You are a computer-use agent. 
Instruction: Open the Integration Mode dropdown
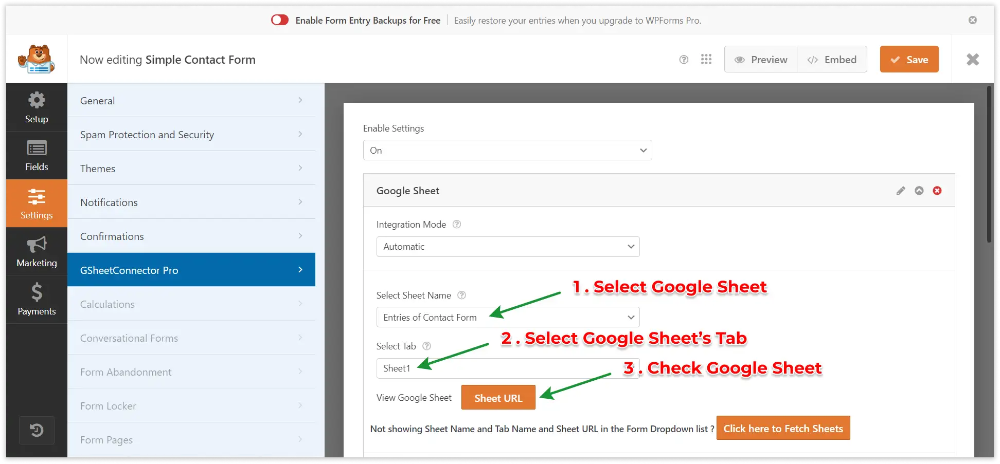coord(507,247)
